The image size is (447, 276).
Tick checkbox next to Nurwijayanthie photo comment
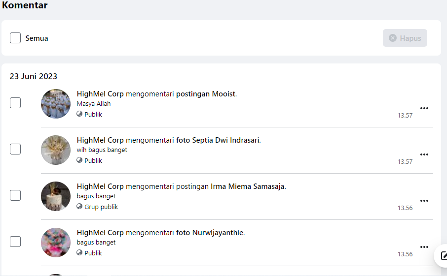coord(15,242)
